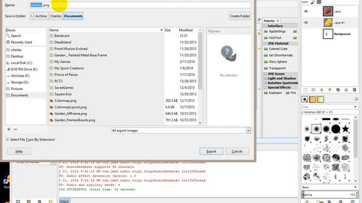Select the thick black rectangular block brush

coord(326,119)
